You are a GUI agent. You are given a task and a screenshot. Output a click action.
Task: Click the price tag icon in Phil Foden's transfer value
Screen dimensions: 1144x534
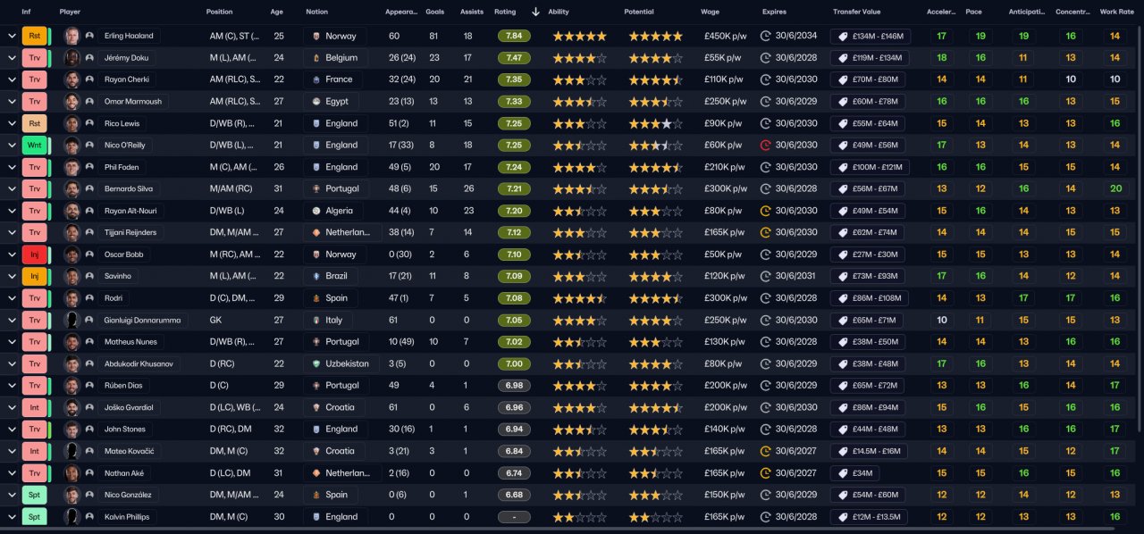pyautogui.click(x=842, y=167)
